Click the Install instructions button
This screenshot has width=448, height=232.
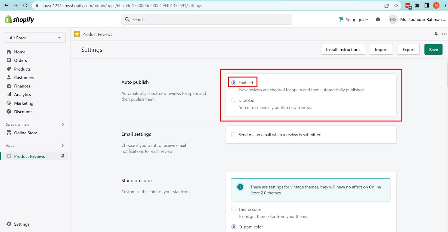click(x=343, y=50)
